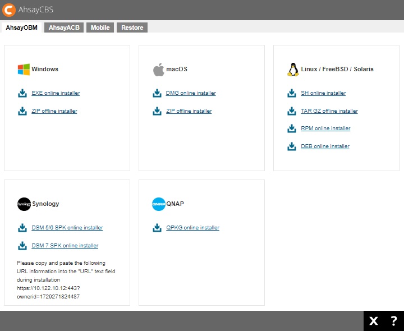This screenshot has width=404, height=331.
Task: Click download icon beside DMG online installer
Action: tap(157, 93)
